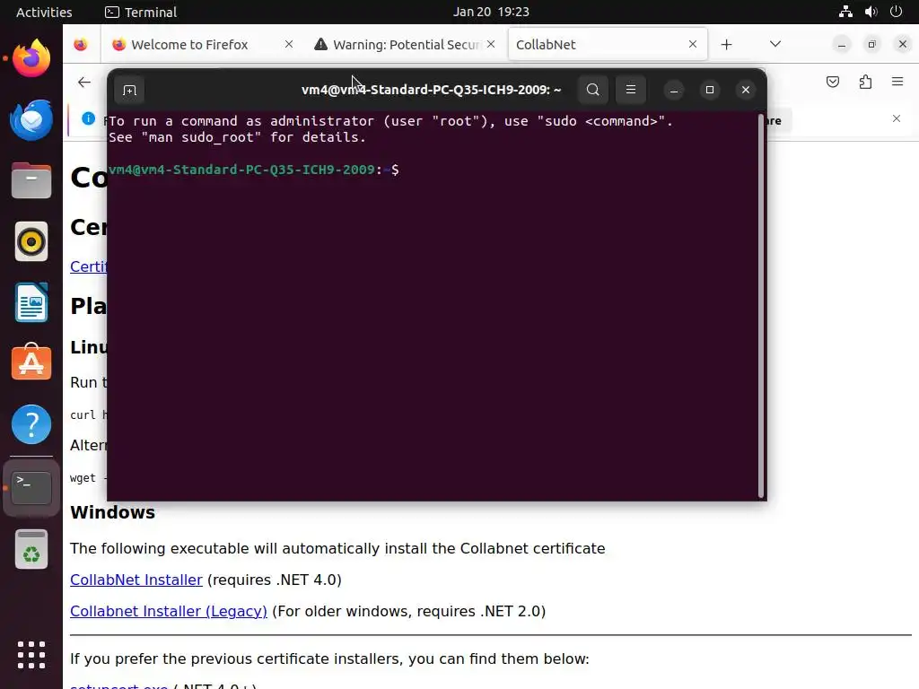
Task: Click text '(requires .NET 4.0)'
Action: click(275, 580)
